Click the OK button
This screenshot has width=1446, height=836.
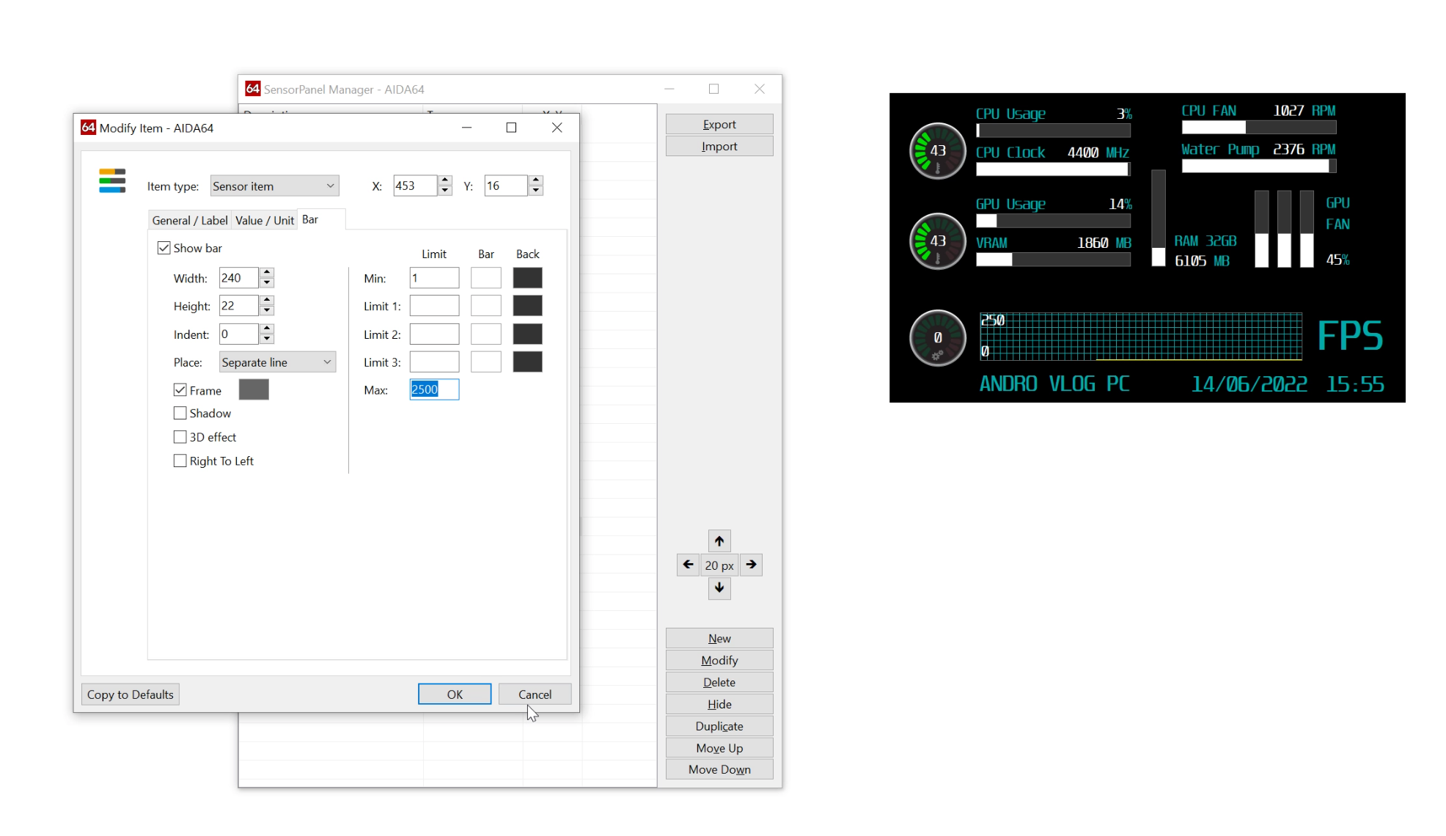[455, 694]
